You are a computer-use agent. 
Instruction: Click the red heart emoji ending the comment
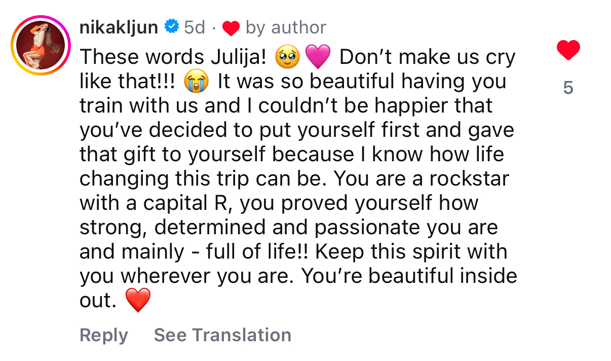point(137,301)
